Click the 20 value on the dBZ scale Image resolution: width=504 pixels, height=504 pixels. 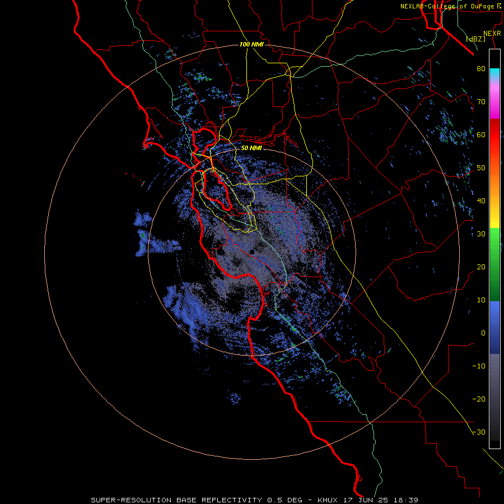click(x=481, y=267)
